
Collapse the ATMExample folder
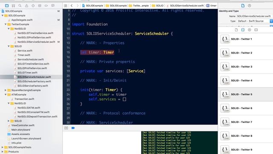6,95
